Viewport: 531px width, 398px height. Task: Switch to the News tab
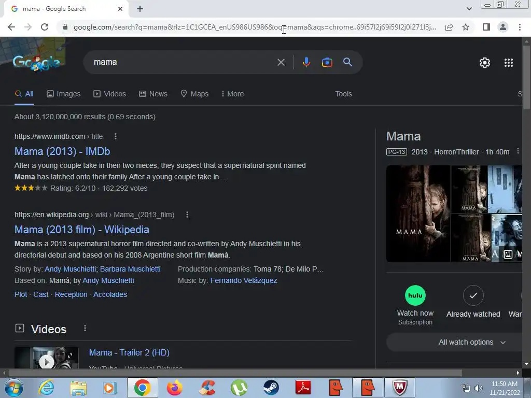[x=153, y=94]
